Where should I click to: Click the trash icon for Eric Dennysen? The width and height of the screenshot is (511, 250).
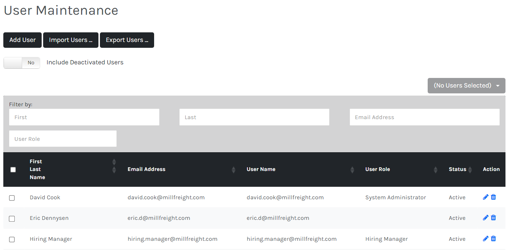coord(493,218)
